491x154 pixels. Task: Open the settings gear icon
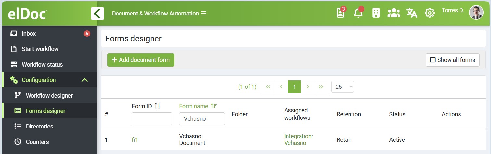[x=430, y=13]
